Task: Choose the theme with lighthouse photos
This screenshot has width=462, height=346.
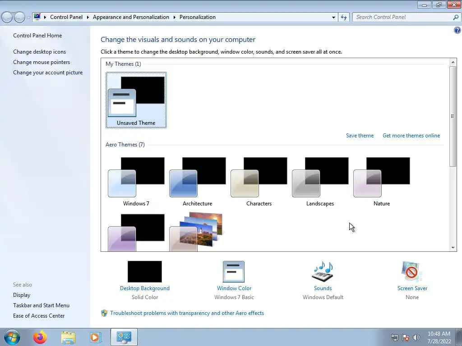Action: tap(197, 232)
